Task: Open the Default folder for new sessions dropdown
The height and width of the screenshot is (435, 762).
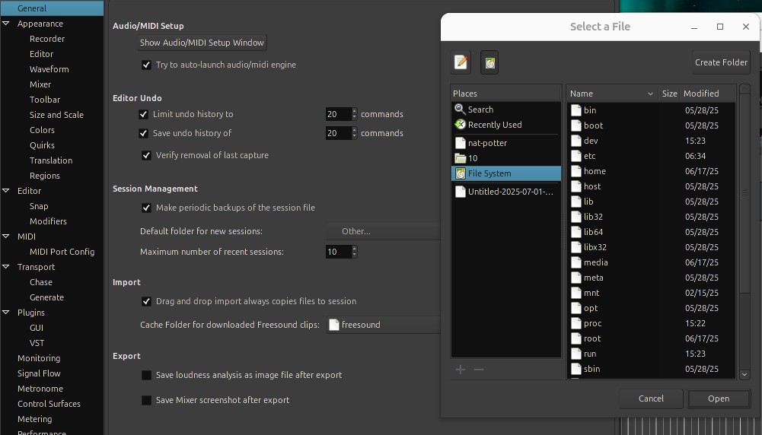Action: pos(384,231)
